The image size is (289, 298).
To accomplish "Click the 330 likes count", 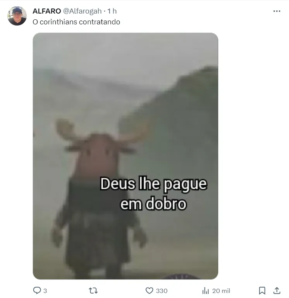I will pos(162,291).
